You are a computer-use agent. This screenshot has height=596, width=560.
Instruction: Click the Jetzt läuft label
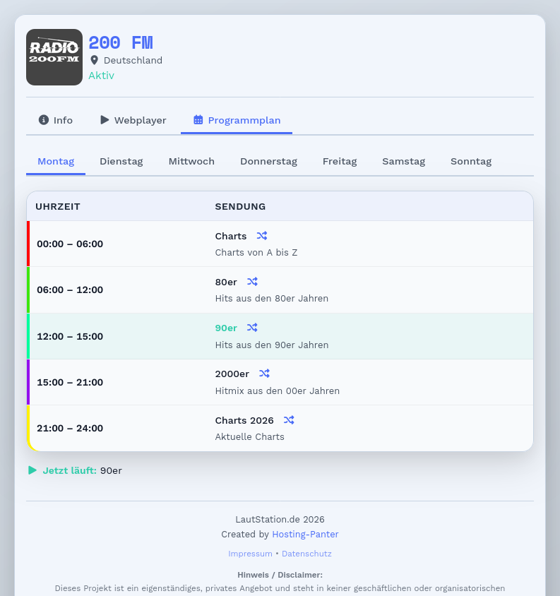(x=70, y=470)
